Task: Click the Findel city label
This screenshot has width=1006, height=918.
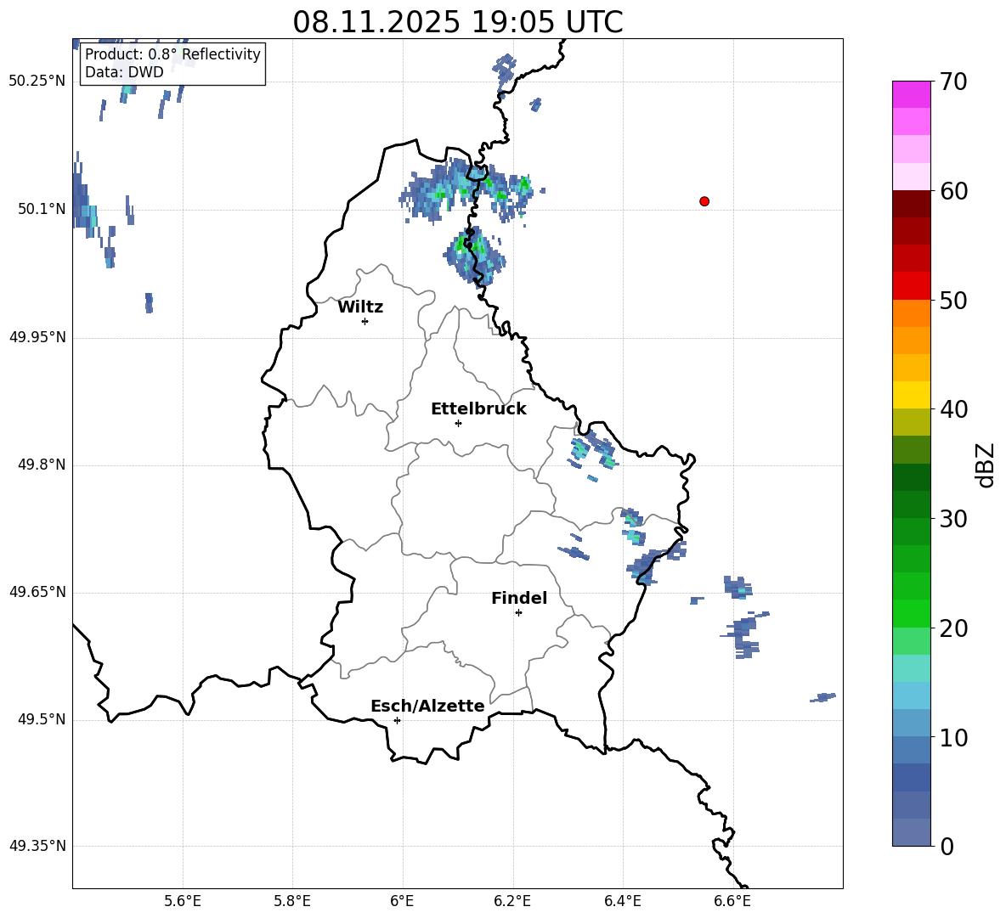Action: pos(519,598)
